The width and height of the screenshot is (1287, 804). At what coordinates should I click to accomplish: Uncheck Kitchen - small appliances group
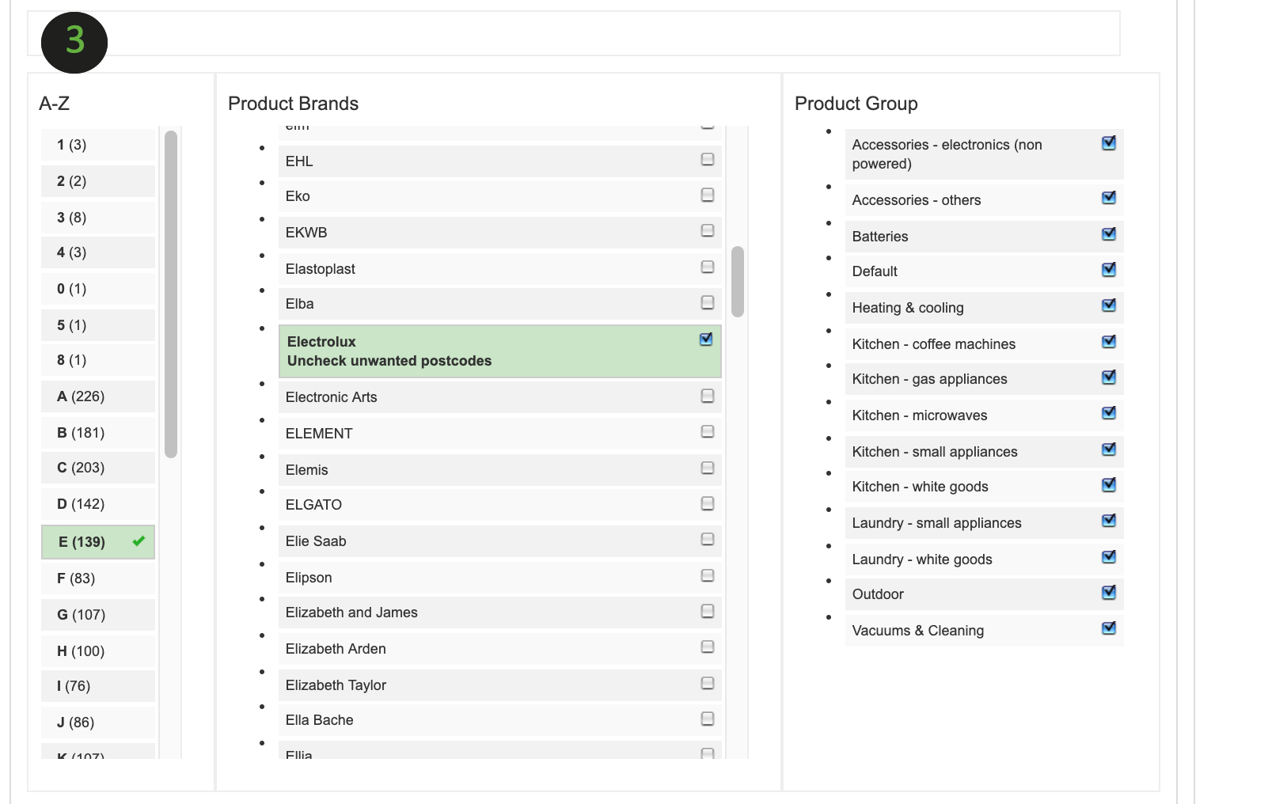coord(1109,449)
